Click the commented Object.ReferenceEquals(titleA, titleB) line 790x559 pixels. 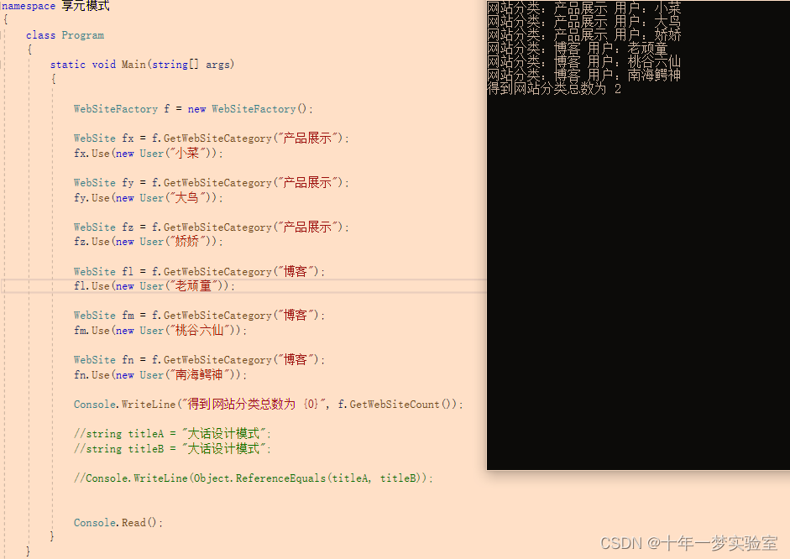[254, 478]
